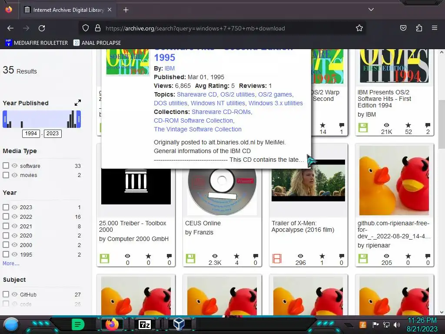Open the green notes app in taskbar

78,324
